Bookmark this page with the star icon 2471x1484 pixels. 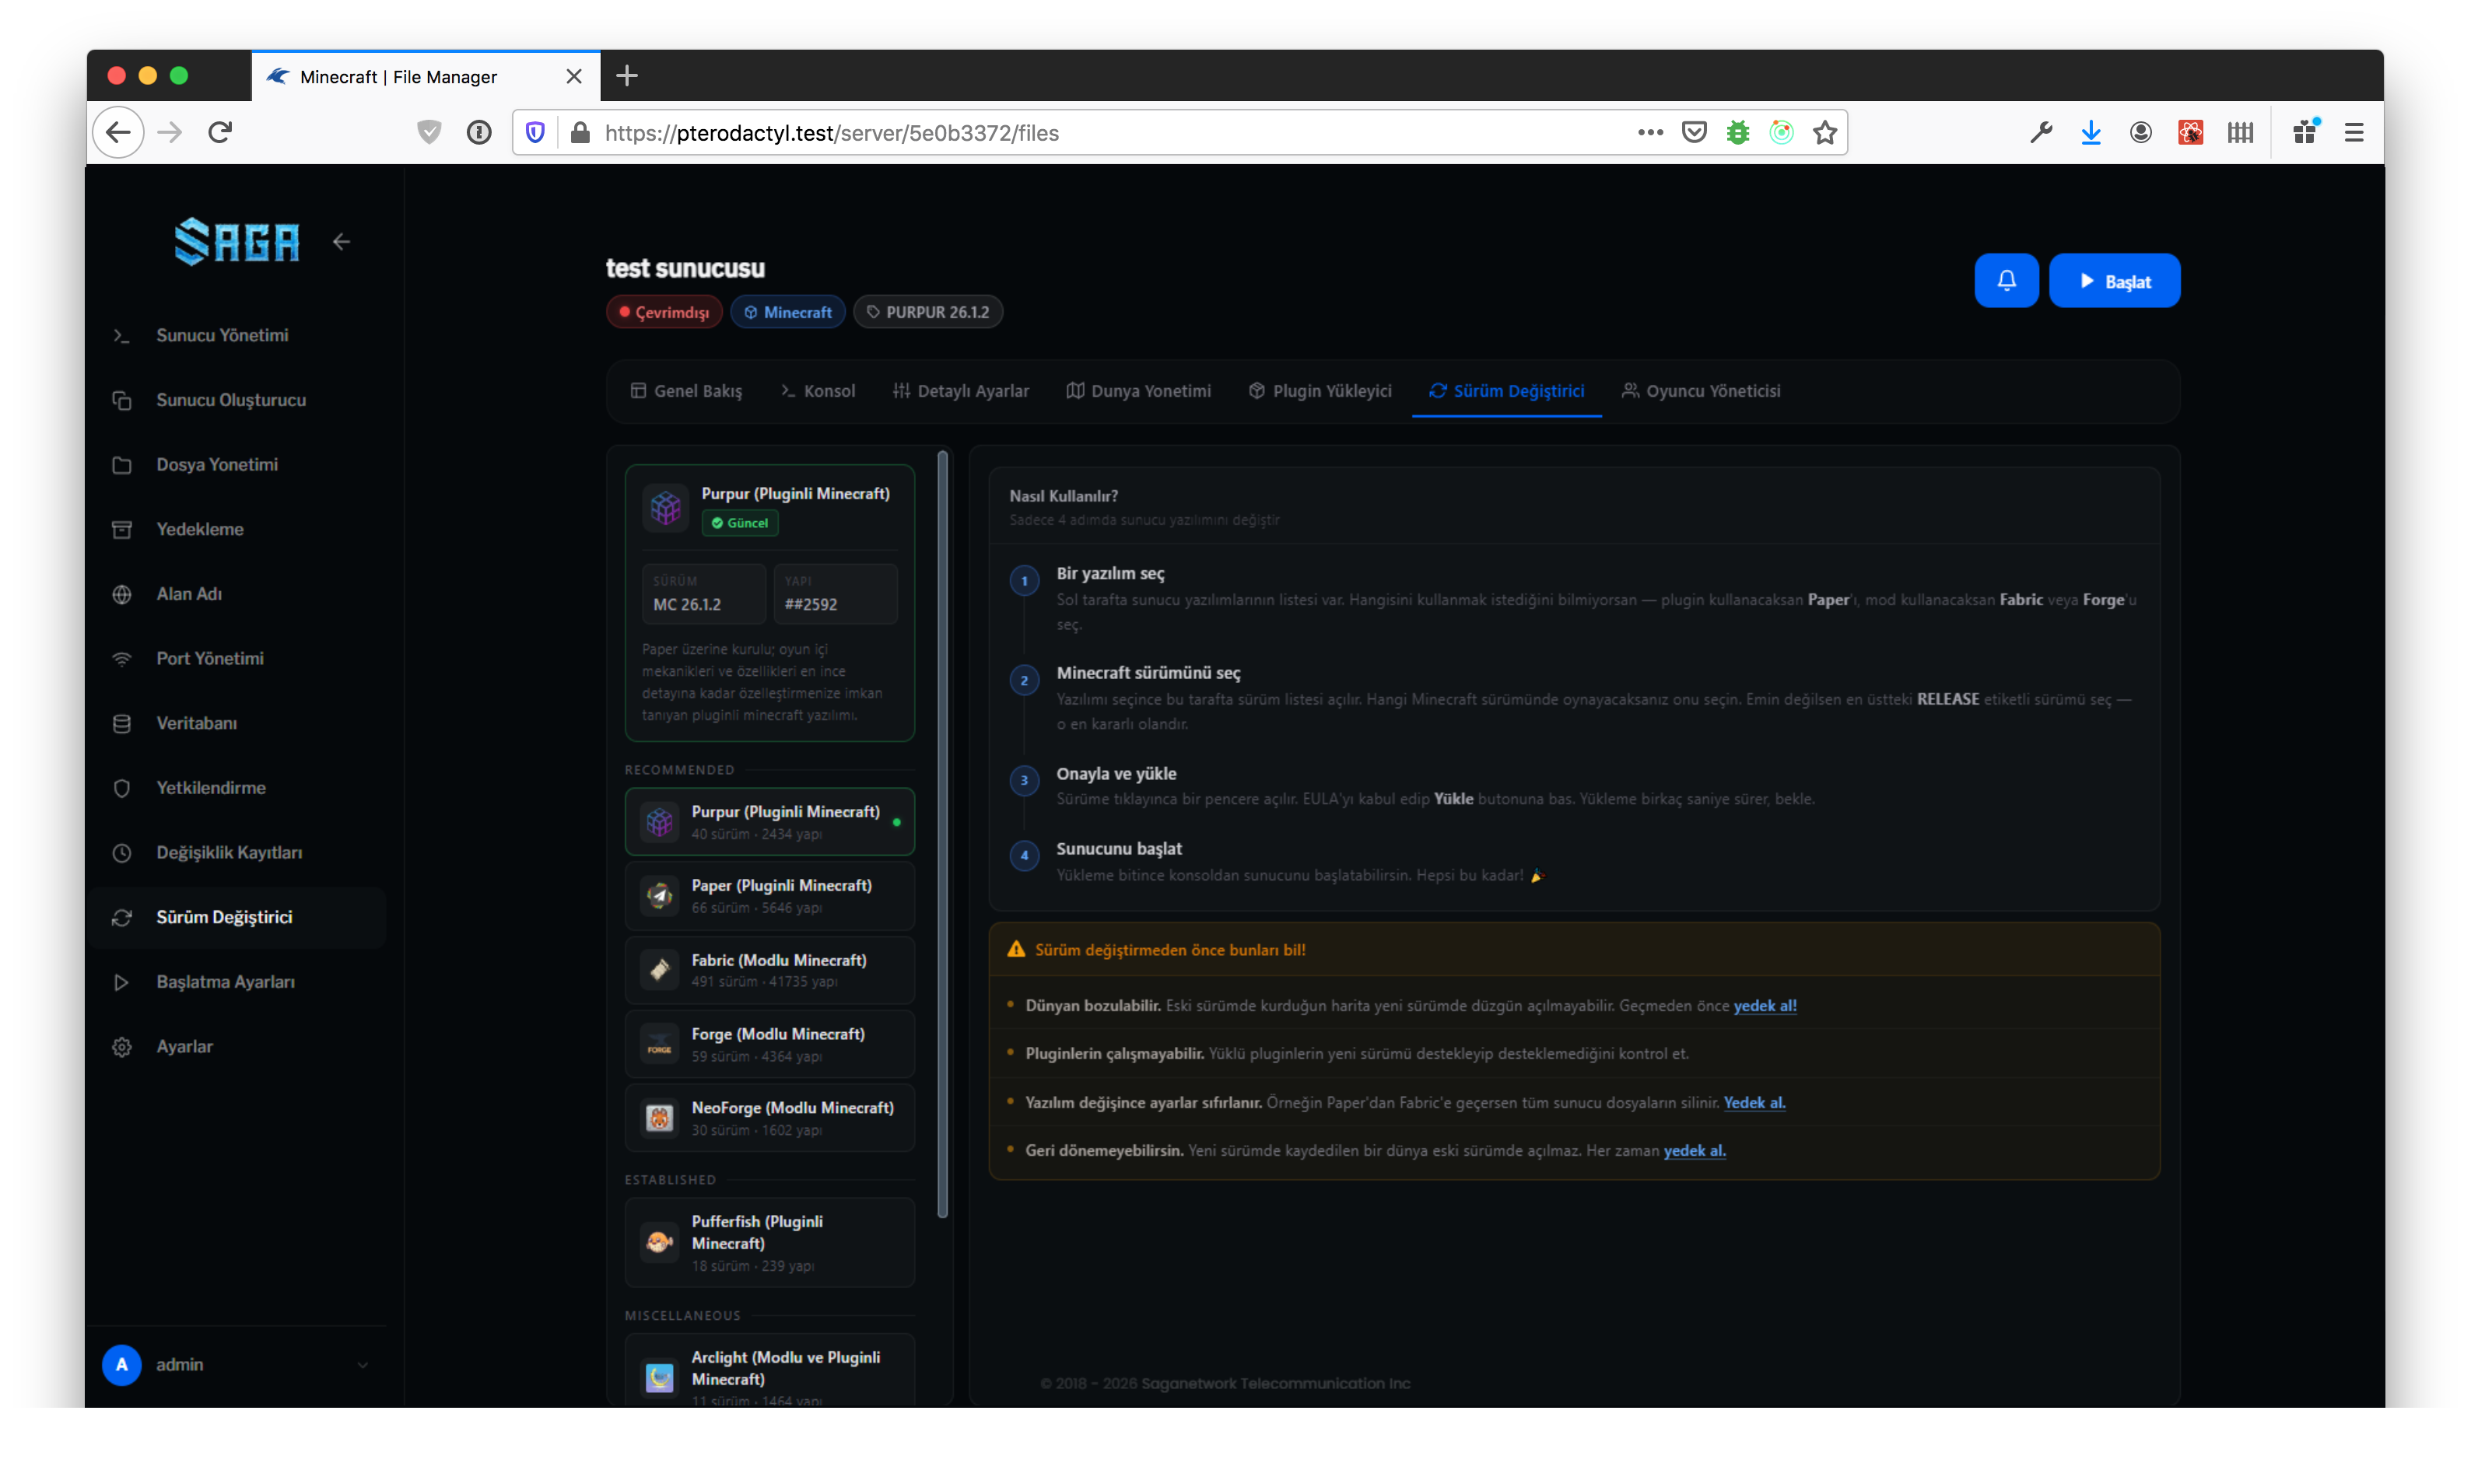(x=1826, y=133)
